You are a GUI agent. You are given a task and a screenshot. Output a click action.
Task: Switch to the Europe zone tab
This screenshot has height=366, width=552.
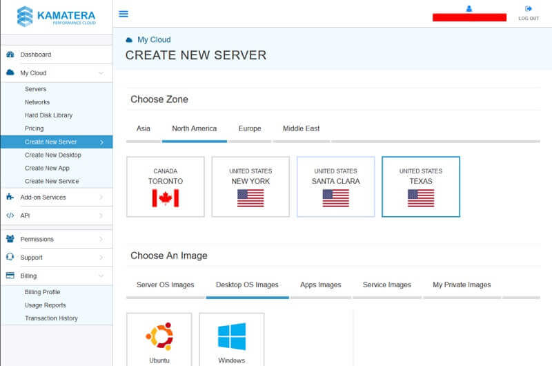coord(250,128)
